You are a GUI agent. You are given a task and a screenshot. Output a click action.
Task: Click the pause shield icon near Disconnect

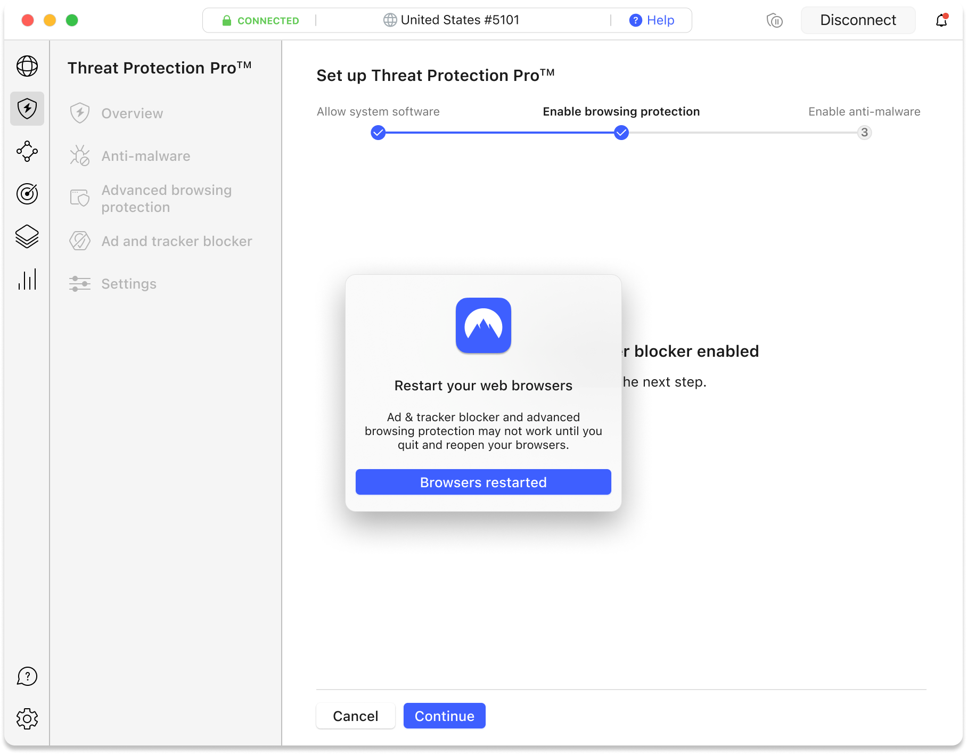click(x=774, y=21)
